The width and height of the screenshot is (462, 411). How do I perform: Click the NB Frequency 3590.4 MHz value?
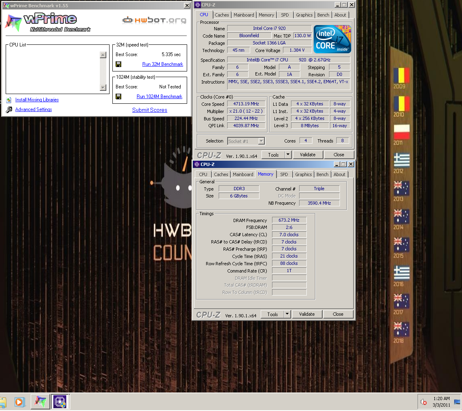(319, 203)
